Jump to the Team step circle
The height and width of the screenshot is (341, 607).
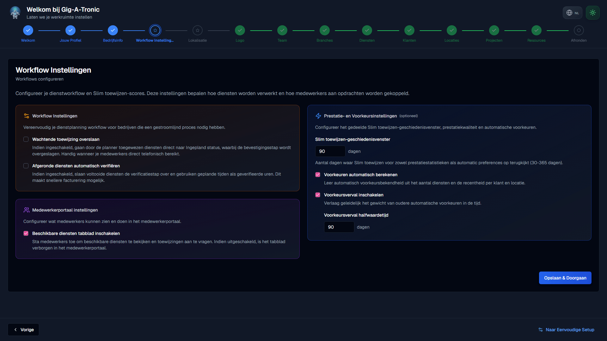point(282,30)
